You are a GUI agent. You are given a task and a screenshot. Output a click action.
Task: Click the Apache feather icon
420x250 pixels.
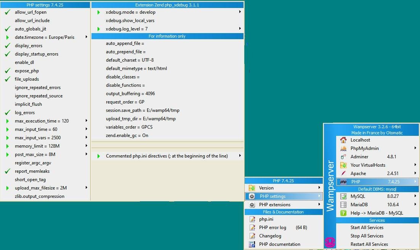click(x=343, y=173)
